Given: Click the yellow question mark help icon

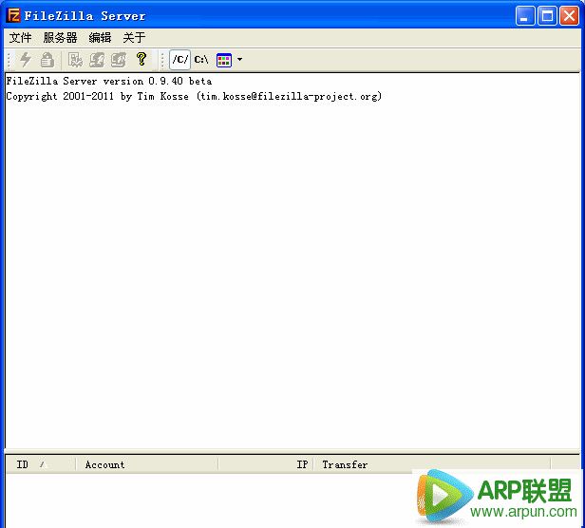Looking at the screenshot, I should point(142,59).
